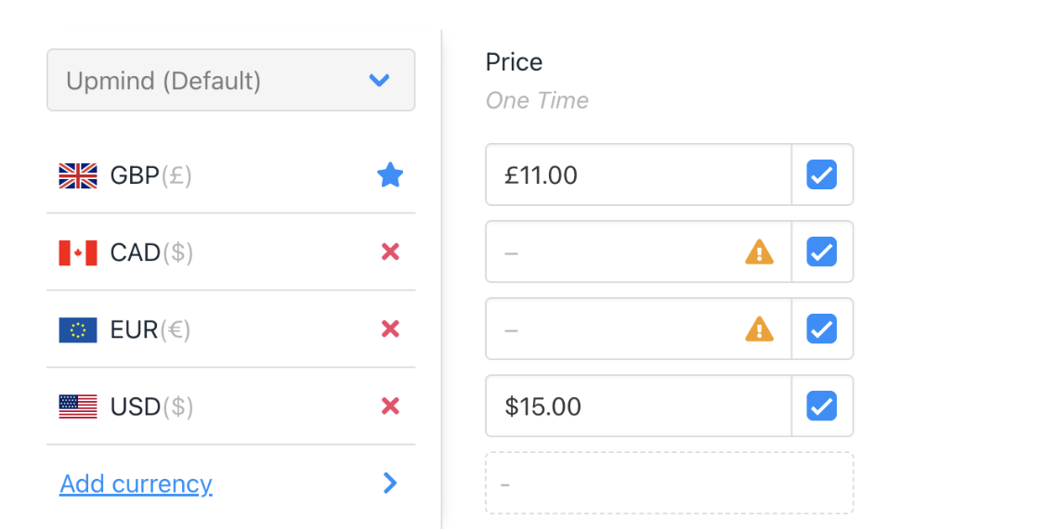Viewport: 1057px width, 529px height.
Task: Click the empty dashed price field
Action: point(669,483)
